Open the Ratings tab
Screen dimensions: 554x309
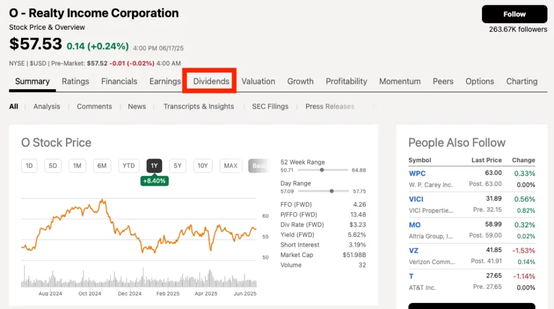[75, 81]
